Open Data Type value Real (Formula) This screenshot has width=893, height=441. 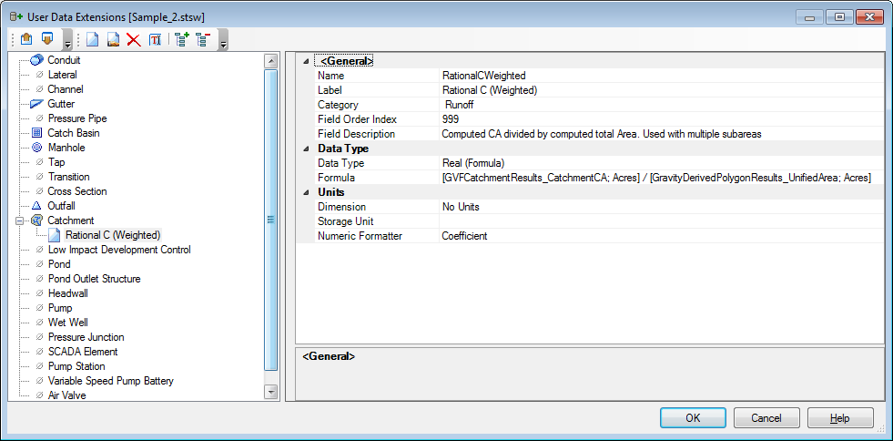coord(661,163)
